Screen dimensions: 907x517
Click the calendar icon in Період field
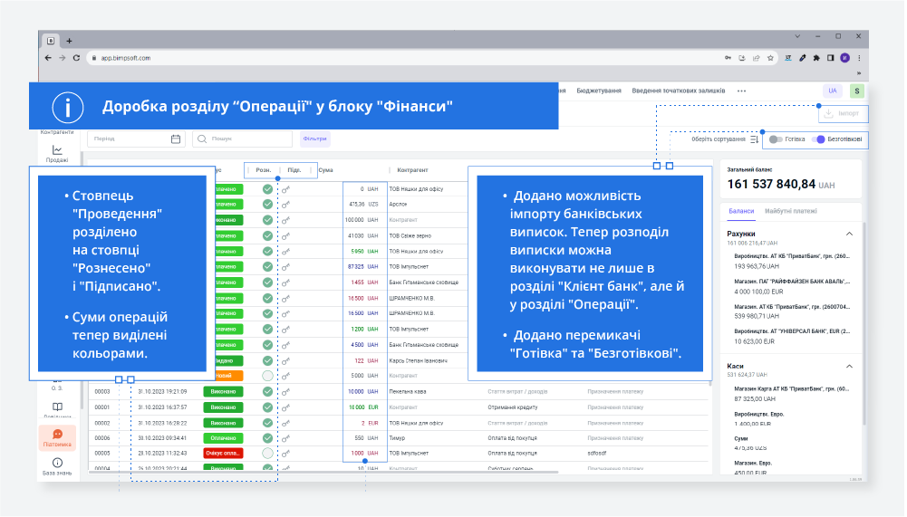[x=176, y=139]
